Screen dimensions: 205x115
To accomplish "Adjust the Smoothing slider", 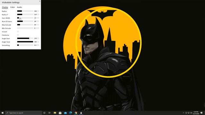I will coord(25,45).
